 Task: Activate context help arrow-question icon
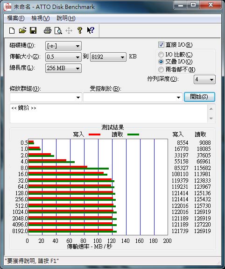click(x=91, y=30)
